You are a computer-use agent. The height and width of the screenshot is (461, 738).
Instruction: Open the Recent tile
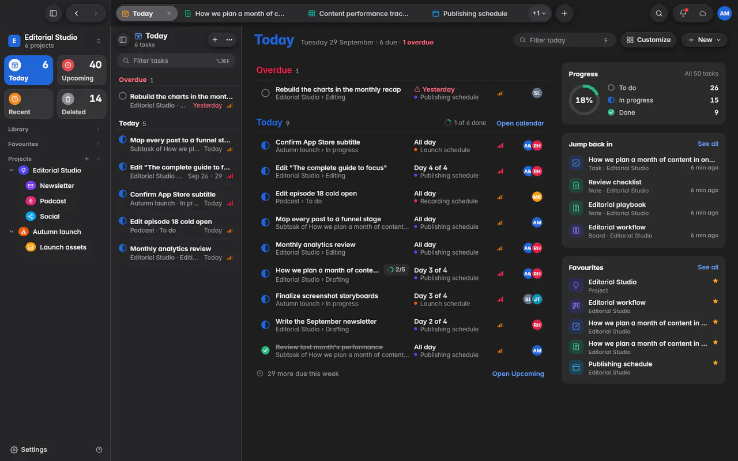pyautogui.click(x=28, y=104)
